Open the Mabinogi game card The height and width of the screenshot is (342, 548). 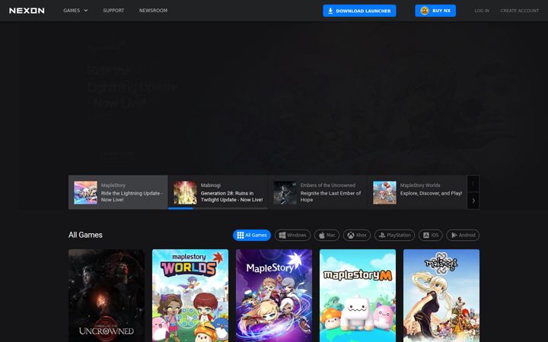[441, 296]
